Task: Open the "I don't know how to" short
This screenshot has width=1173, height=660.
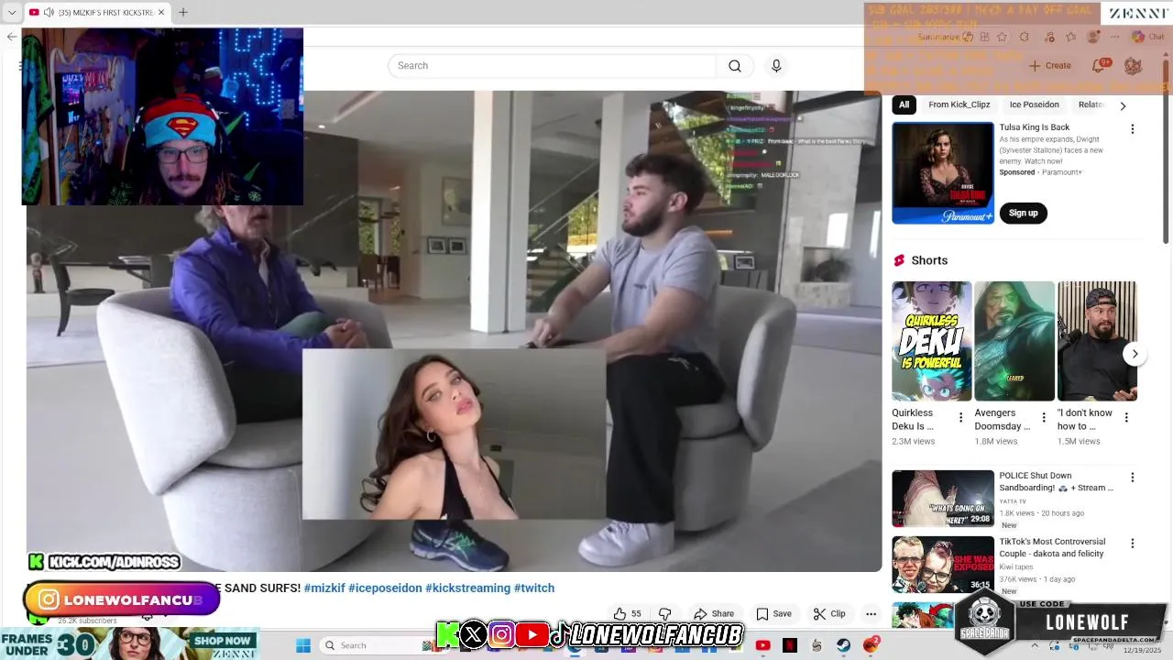Action: coord(1097,341)
